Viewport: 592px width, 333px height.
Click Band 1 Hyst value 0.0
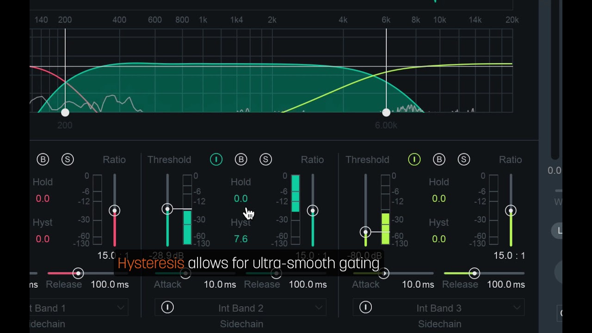tap(43, 239)
